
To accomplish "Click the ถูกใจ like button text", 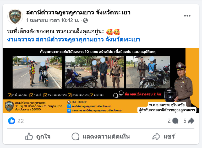I will 43,136.
